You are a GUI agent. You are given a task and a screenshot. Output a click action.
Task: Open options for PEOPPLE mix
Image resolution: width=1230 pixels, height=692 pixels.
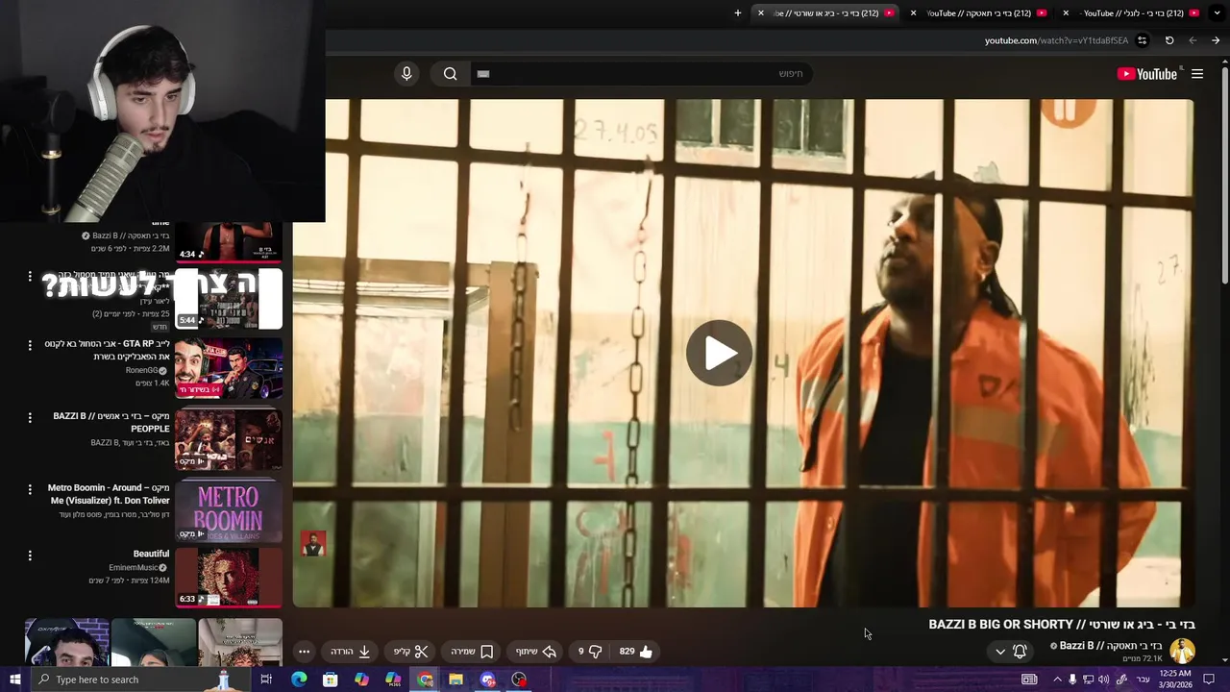coord(30,418)
